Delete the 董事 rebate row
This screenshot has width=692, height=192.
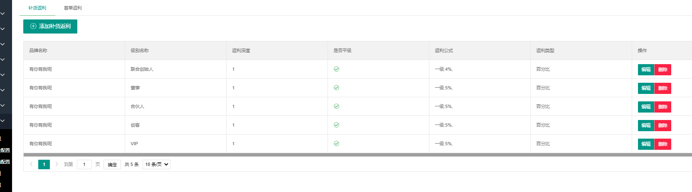[662, 88]
